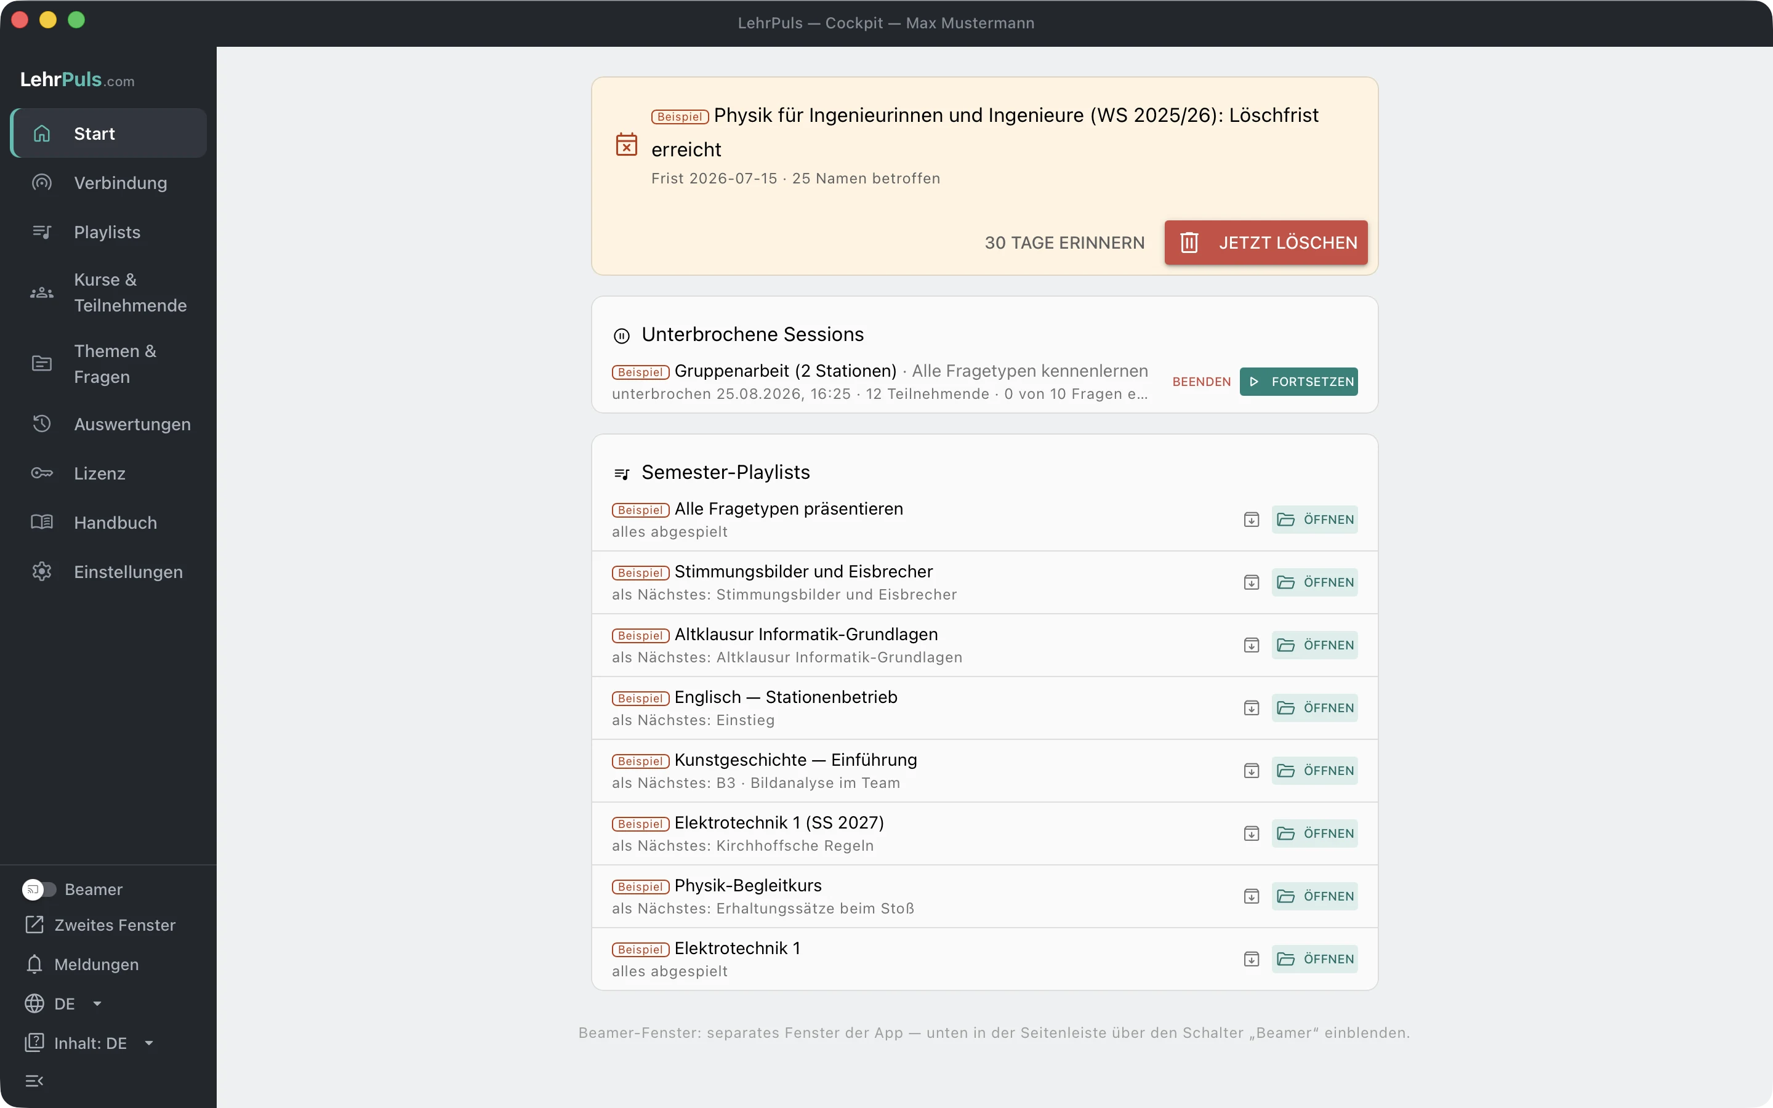Click the Lizenz key icon
The height and width of the screenshot is (1108, 1773).
pyautogui.click(x=42, y=473)
